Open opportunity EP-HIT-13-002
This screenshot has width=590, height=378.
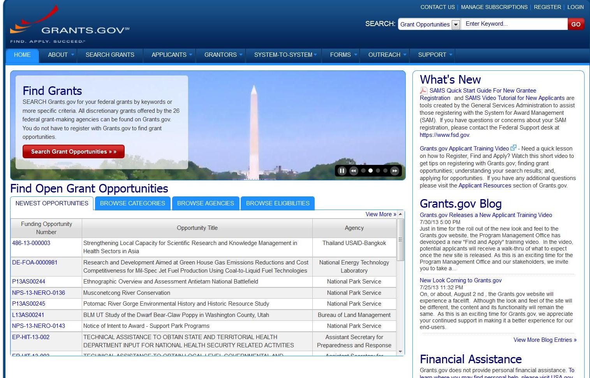pyautogui.click(x=31, y=337)
